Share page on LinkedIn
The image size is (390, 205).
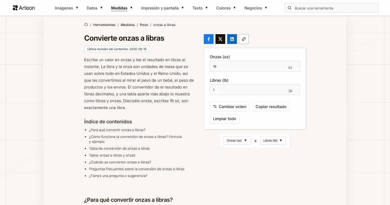click(x=232, y=39)
